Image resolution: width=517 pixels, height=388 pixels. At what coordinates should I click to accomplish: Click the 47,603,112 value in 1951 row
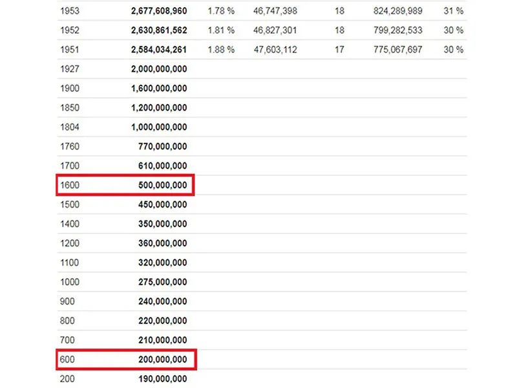(x=275, y=50)
